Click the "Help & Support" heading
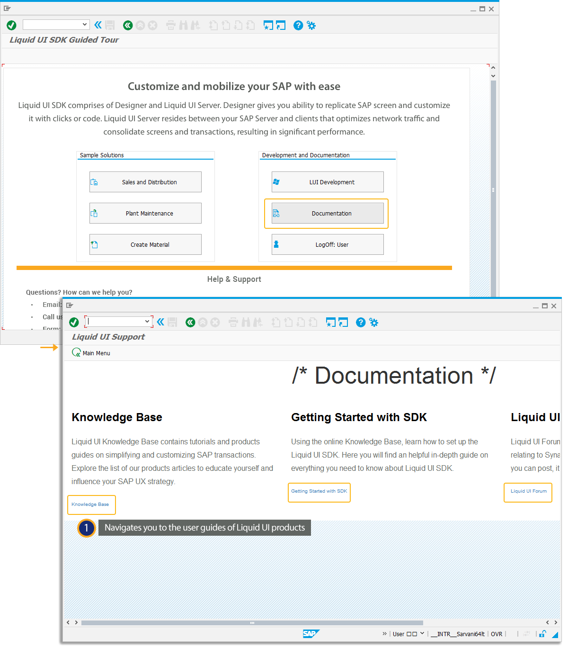 click(234, 279)
